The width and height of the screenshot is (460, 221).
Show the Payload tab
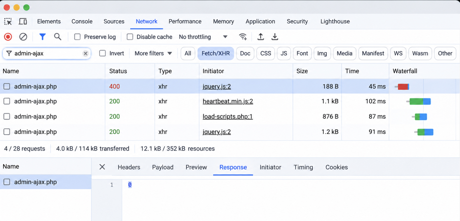point(163,167)
